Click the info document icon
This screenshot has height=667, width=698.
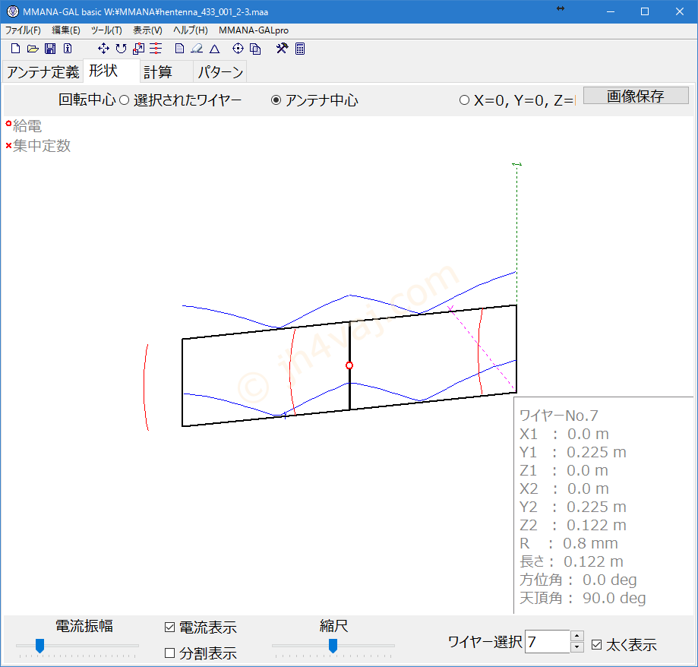click(68, 49)
